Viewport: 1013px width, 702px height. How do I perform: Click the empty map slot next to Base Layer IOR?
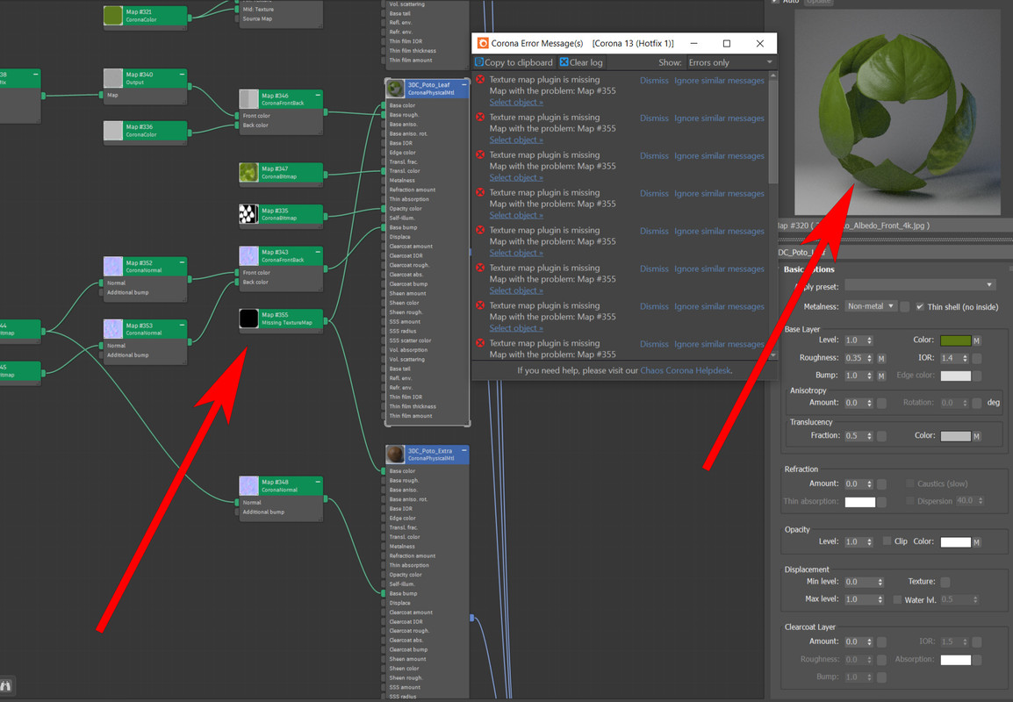coord(977,358)
